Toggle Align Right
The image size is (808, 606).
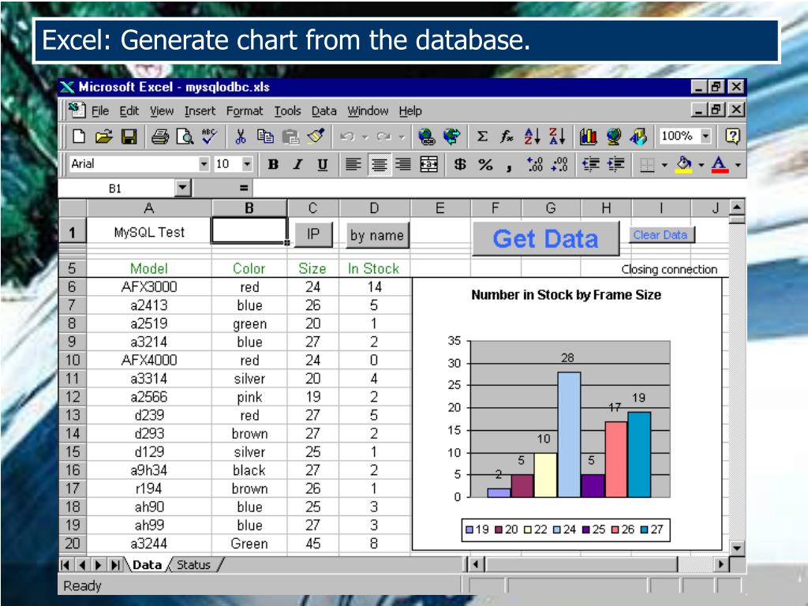point(403,164)
